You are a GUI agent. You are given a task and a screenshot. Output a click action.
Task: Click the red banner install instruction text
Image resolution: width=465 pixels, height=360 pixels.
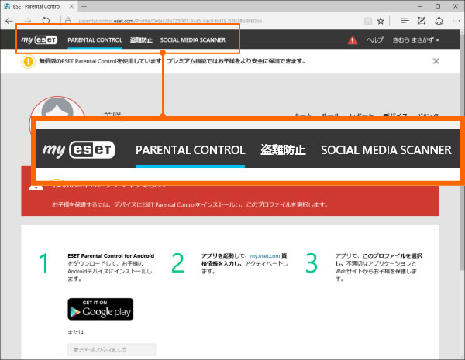190,204
